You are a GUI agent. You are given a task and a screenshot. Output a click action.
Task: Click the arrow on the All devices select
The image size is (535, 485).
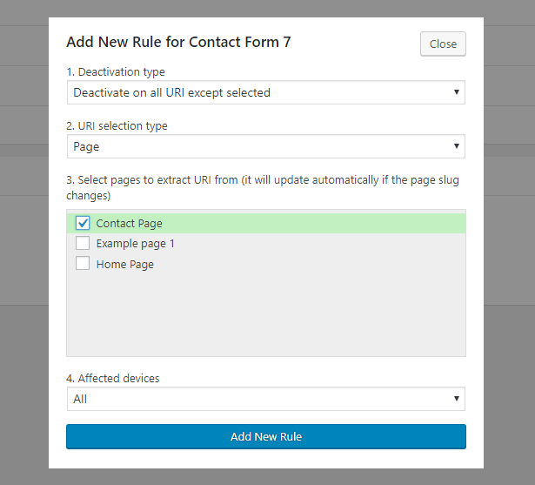point(457,399)
